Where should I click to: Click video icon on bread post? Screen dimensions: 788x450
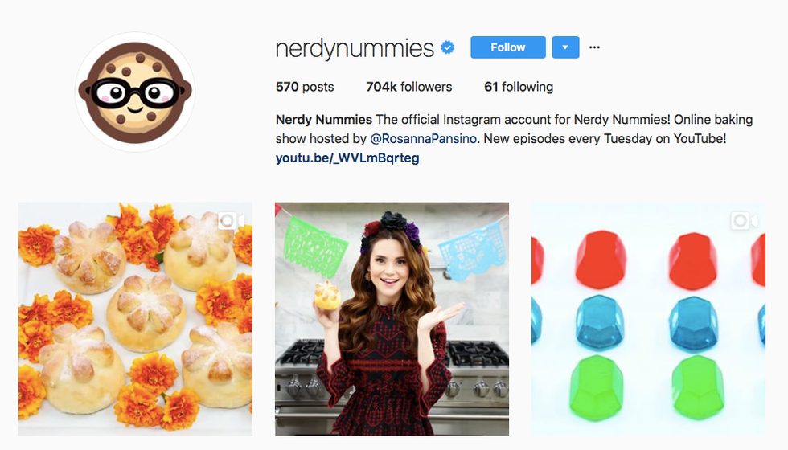click(x=232, y=220)
